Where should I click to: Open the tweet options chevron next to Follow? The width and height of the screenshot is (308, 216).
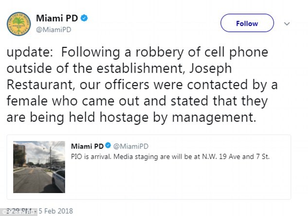click(287, 23)
